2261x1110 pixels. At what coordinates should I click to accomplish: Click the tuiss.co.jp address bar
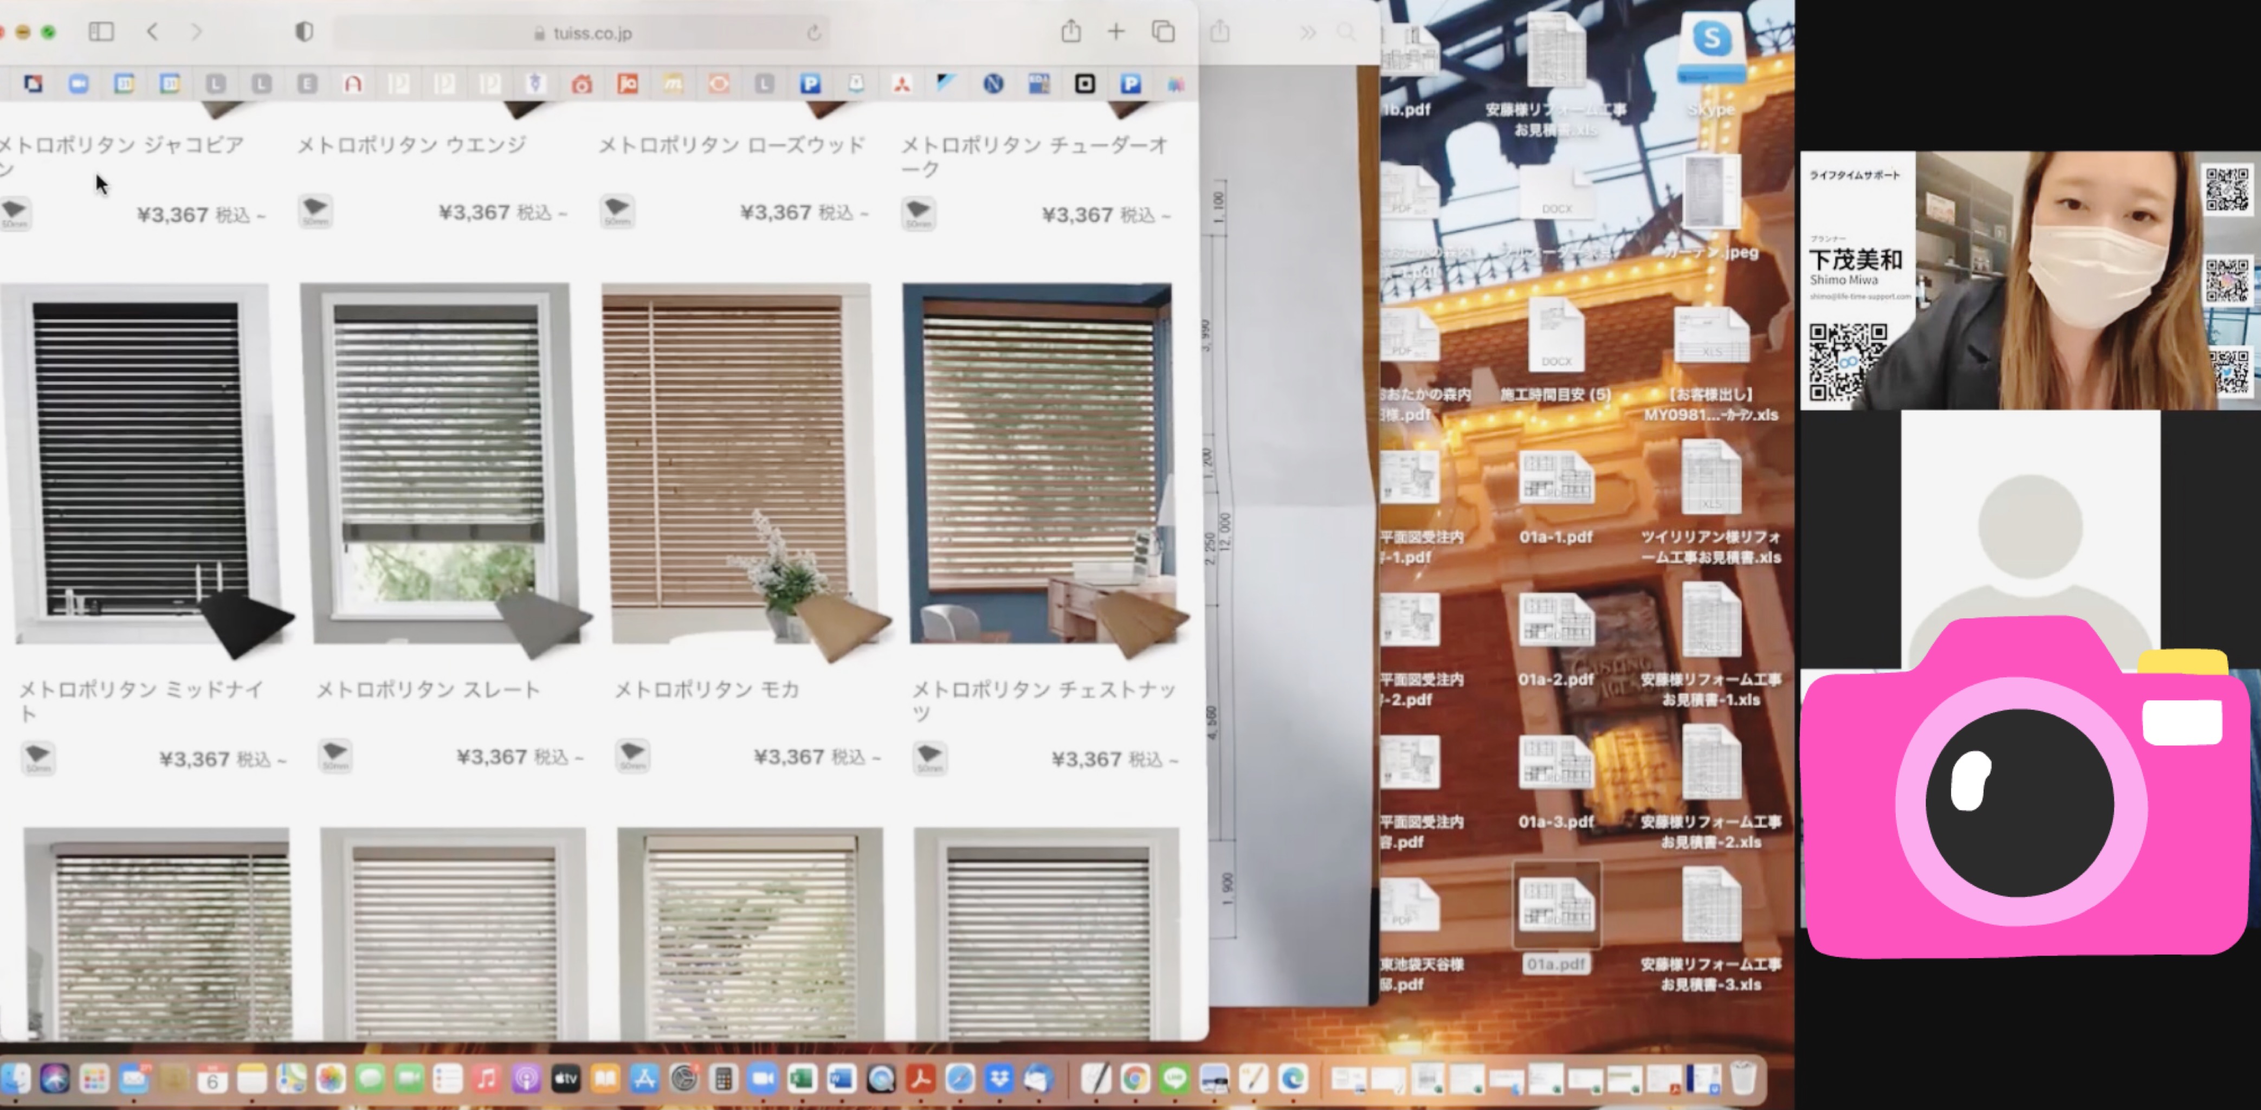click(x=583, y=34)
